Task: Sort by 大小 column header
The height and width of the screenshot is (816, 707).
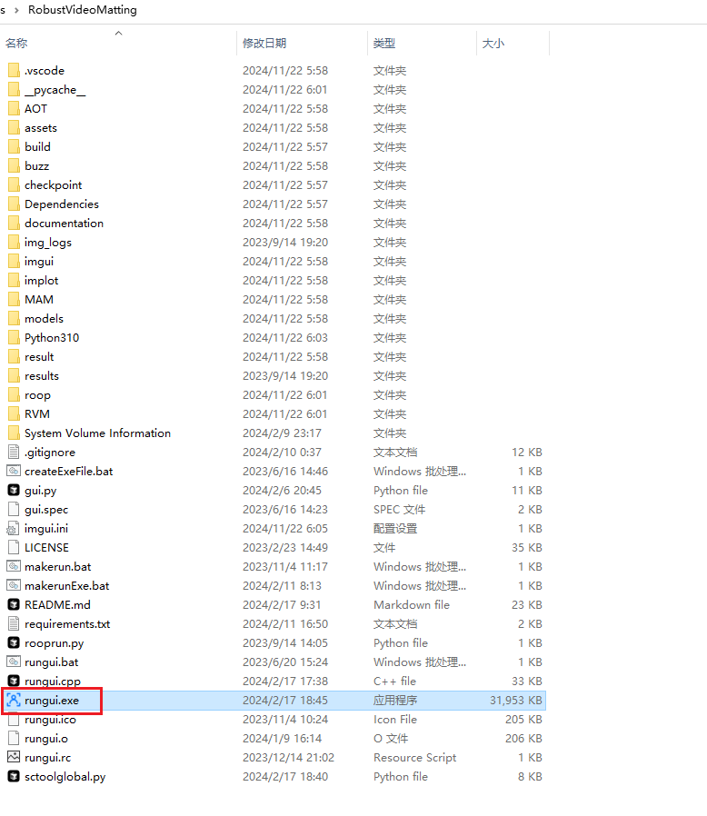Action: click(x=493, y=44)
